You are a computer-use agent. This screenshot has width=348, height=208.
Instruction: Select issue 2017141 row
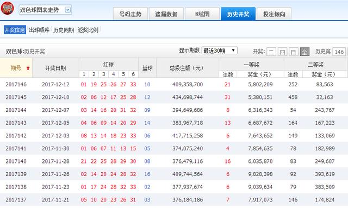[174, 148]
